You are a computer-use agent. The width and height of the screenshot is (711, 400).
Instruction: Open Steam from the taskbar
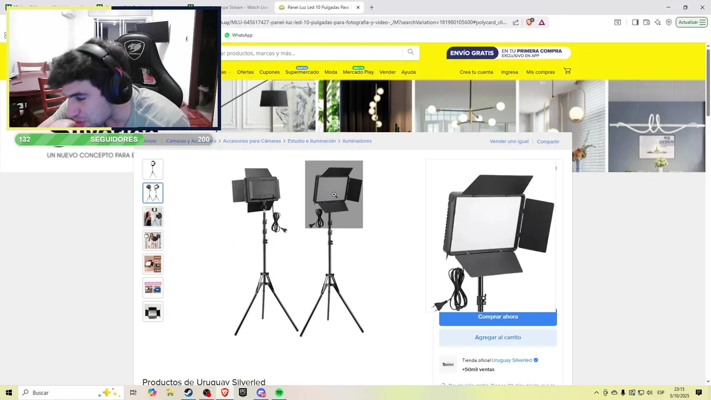[188, 393]
